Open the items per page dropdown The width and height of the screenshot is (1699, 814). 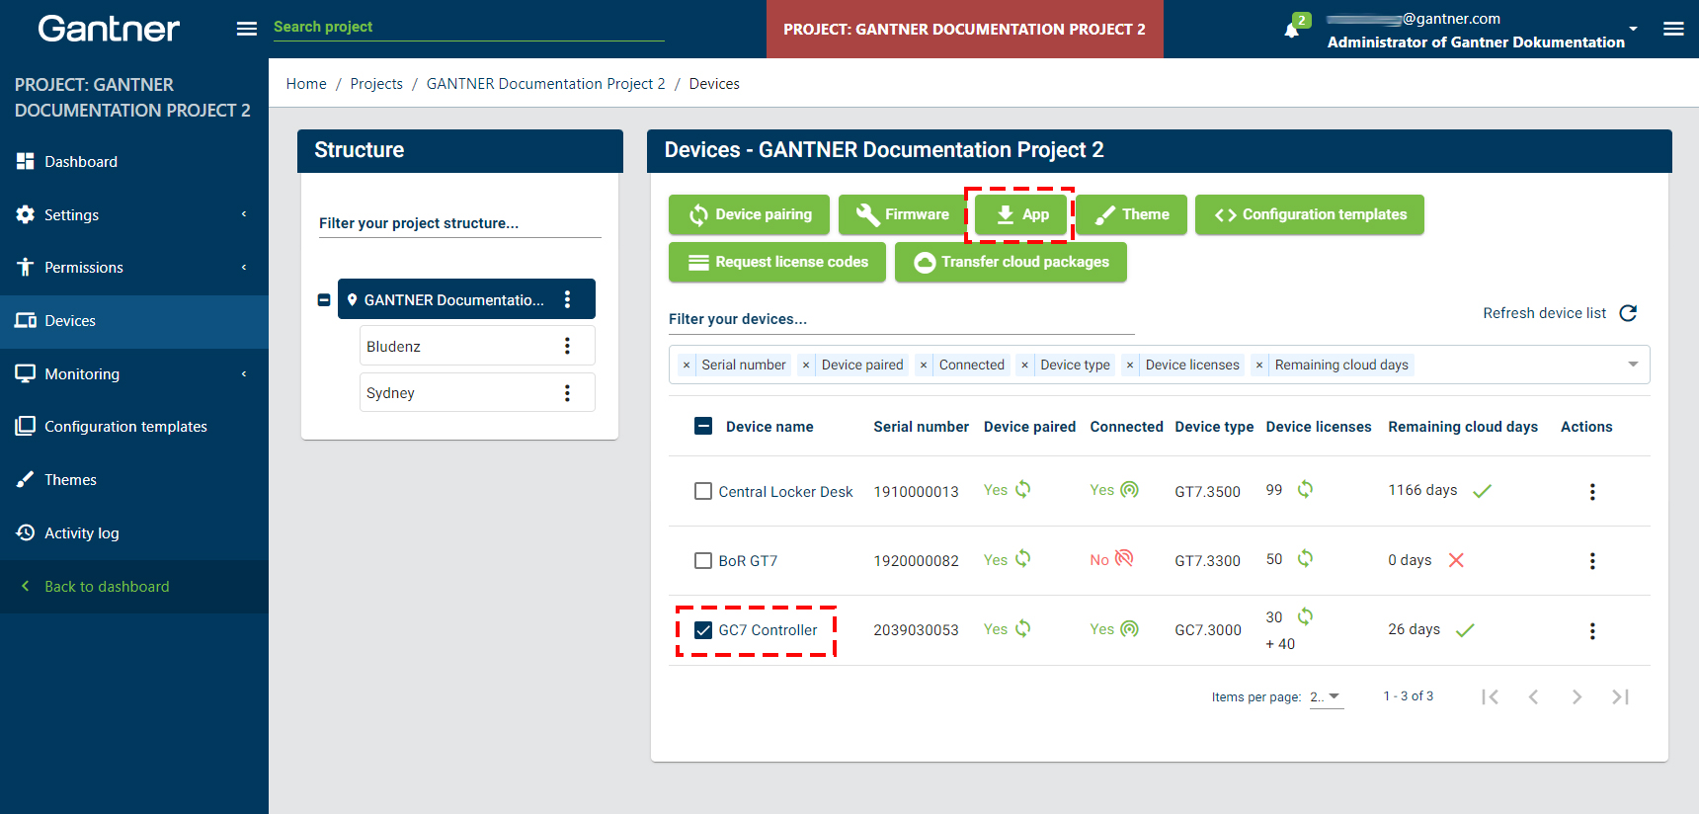click(x=1327, y=697)
